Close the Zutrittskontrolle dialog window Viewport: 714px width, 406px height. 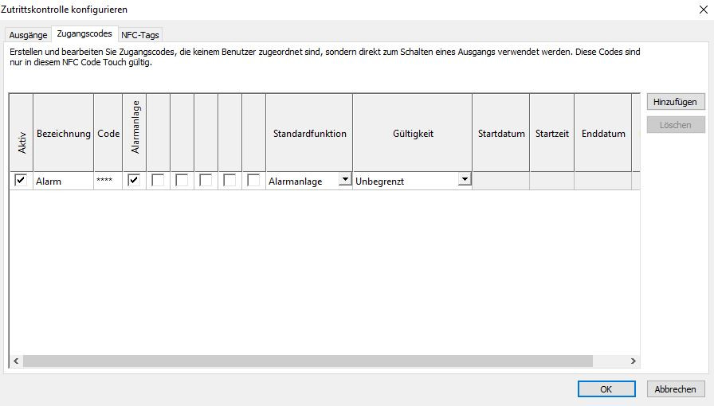coord(703,10)
